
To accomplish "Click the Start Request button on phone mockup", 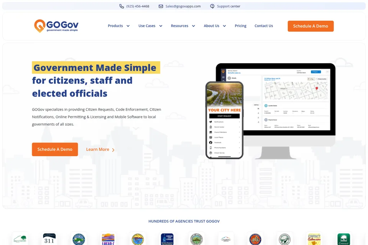I will [x=224, y=116].
